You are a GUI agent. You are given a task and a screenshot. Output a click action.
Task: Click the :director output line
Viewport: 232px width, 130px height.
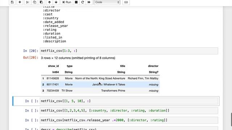pyautogui.click(x=51, y=10)
